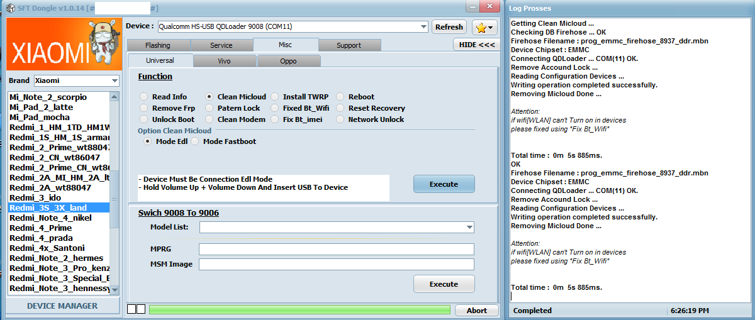The height and width of the screenshot is (320, 755).
Task: Select the Fix Bt_imei option
Action: (298, 119)
